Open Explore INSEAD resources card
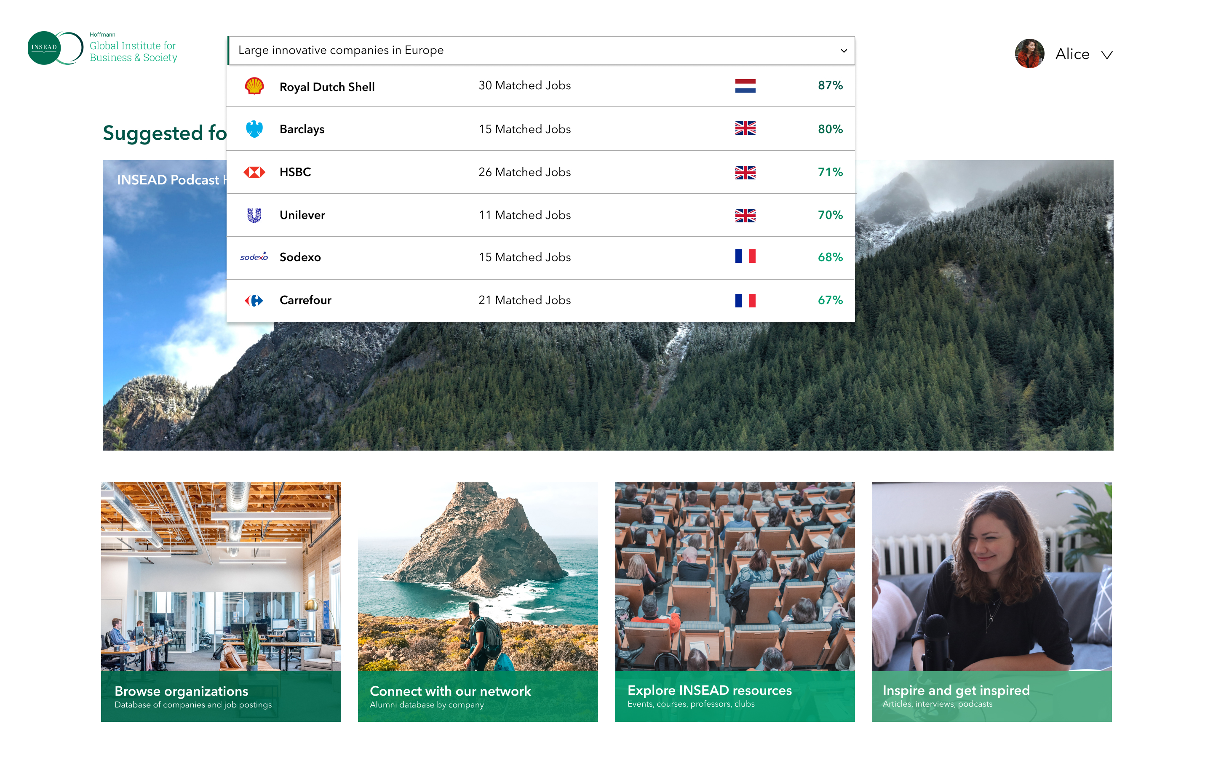The height and width of the screenshot is (758, 1213). 734,602
